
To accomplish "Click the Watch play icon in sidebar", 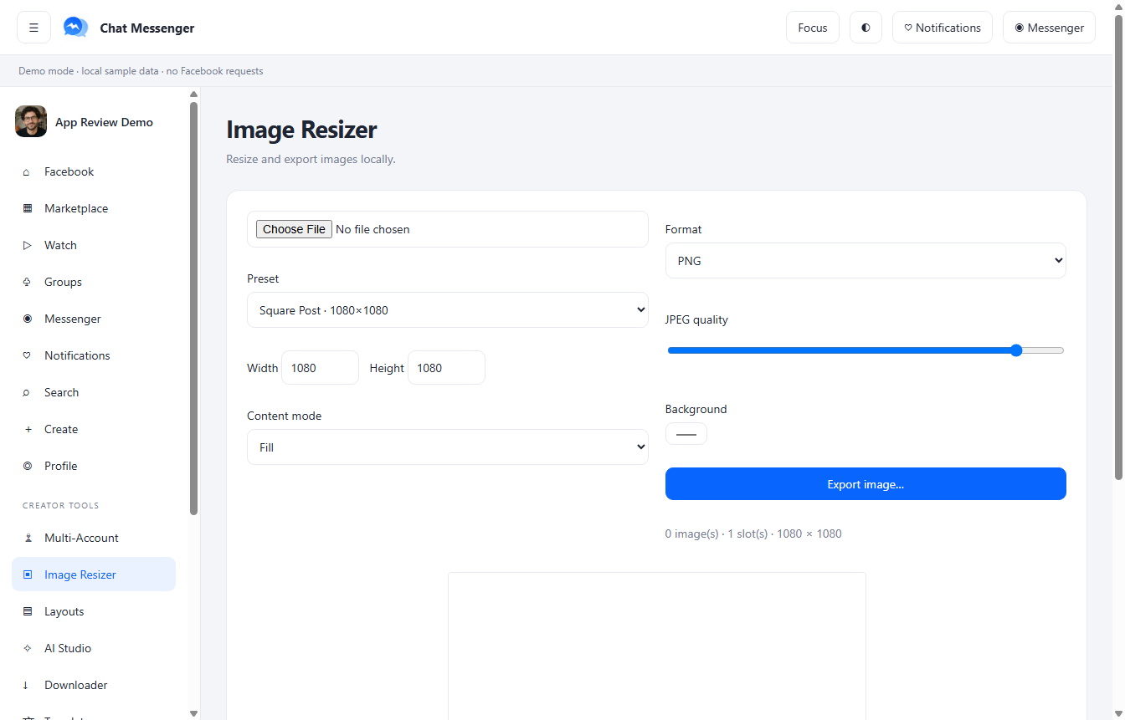I will (x=27, y=246).
